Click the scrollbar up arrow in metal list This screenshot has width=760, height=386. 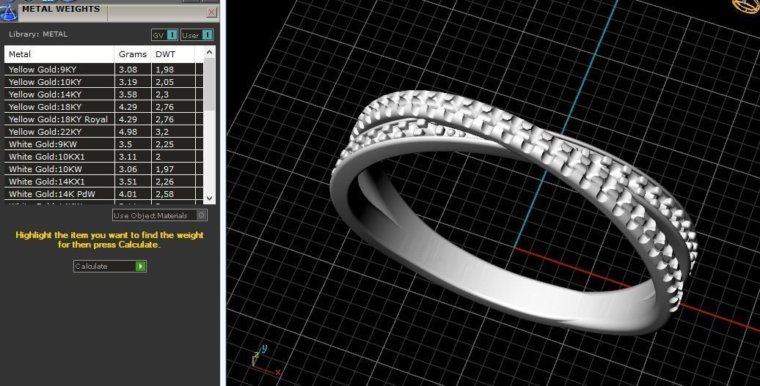pyautogui.click(x=209, y=52)
